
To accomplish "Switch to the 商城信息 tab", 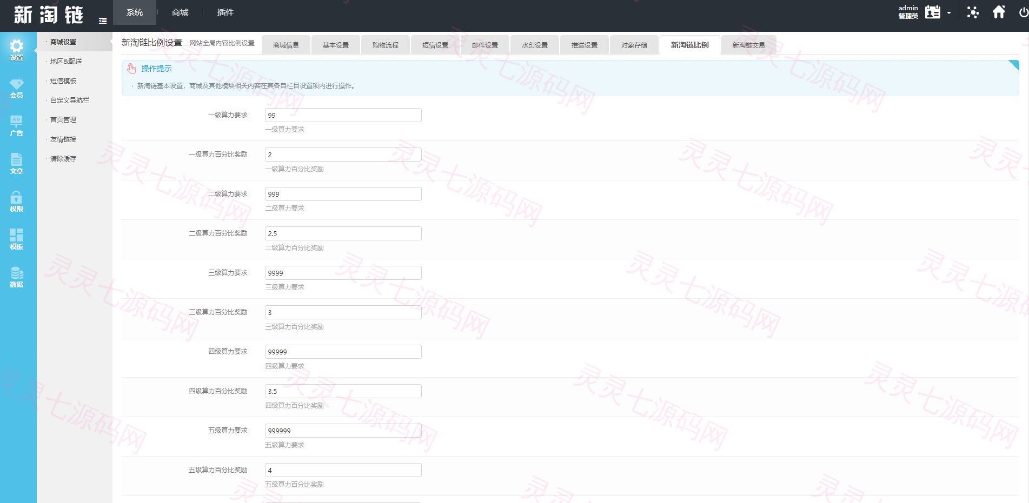I will (x=286, y=45).
